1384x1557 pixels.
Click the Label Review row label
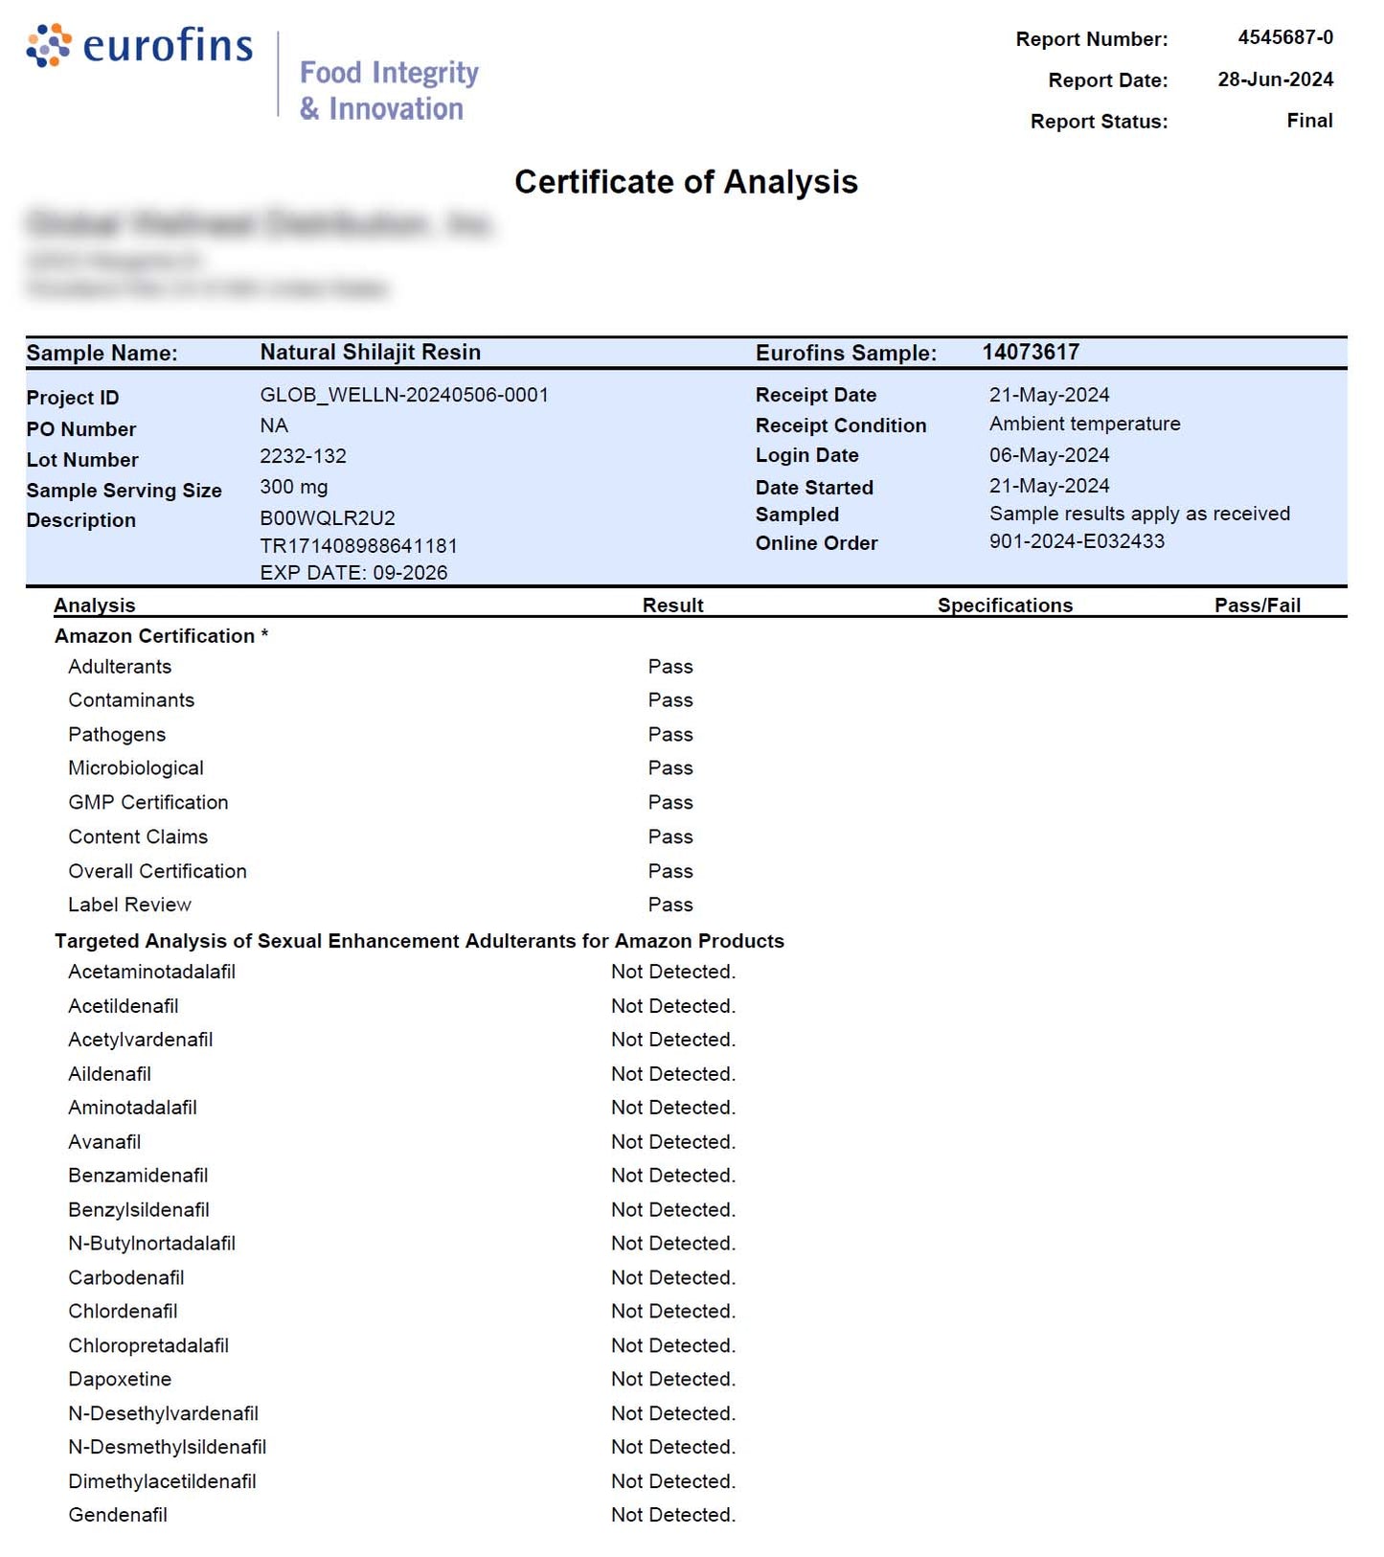coord(129,905)
